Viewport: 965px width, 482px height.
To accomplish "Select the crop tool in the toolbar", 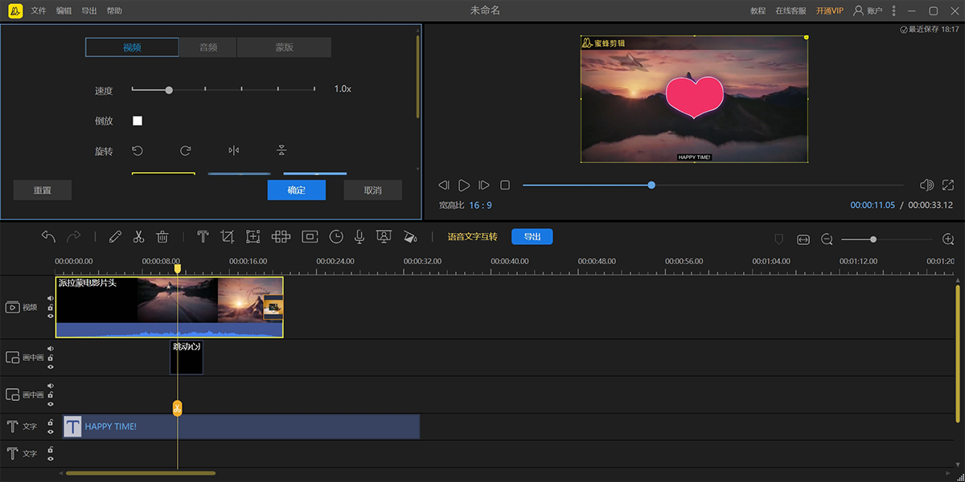I will pyautogui.click(x=228, y=237).
